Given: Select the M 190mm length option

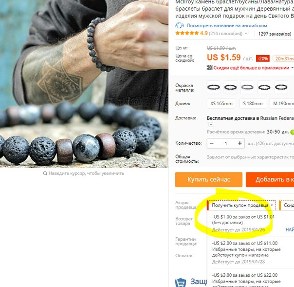Looking at the screenshot, I should point(282,104).
